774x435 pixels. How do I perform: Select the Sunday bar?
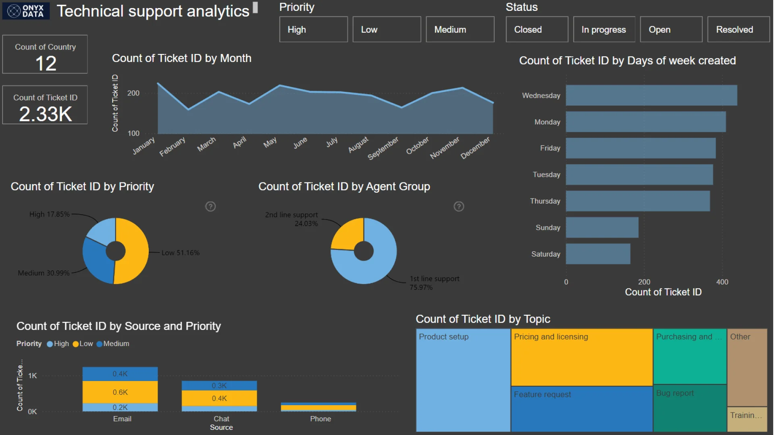[x=602, y=228]
